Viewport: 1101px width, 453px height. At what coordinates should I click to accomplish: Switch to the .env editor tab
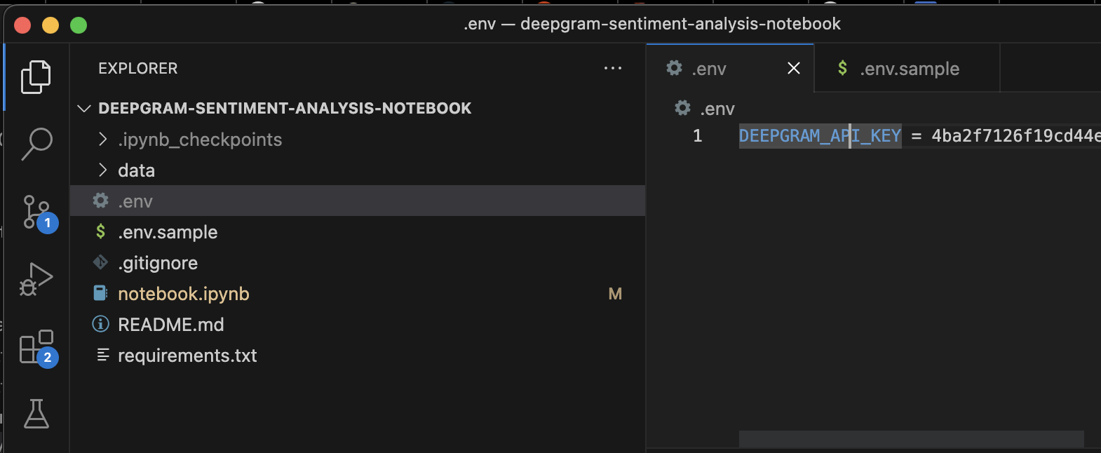(729, 68)
